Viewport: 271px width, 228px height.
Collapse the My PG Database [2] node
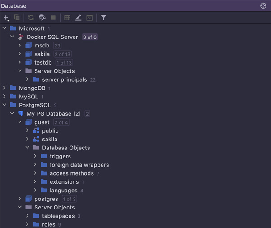[12, 113]
